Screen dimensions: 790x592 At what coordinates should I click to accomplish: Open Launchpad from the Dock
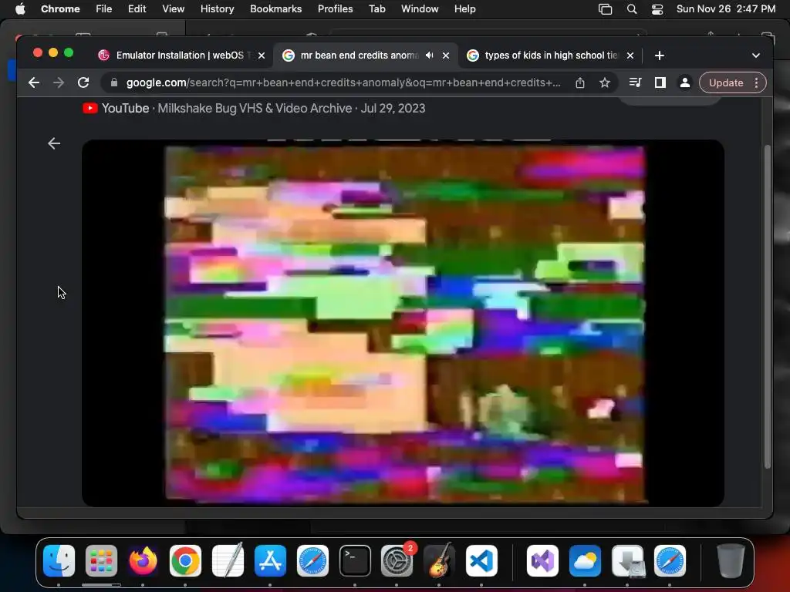[101, 560]
